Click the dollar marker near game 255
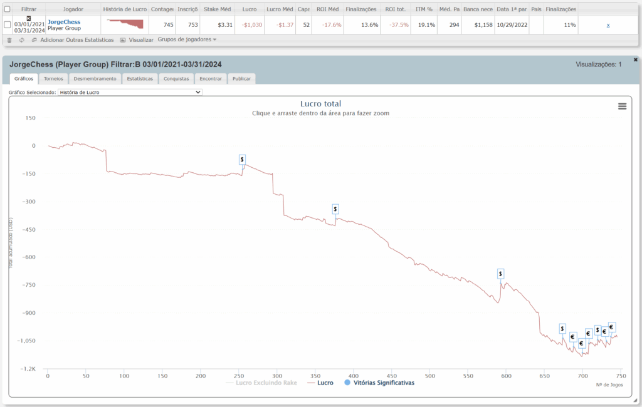642x407 pixels. pos(242,160)
